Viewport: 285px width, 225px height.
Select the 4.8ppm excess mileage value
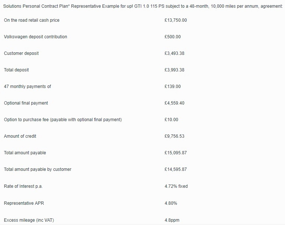[x=172, y=220]
